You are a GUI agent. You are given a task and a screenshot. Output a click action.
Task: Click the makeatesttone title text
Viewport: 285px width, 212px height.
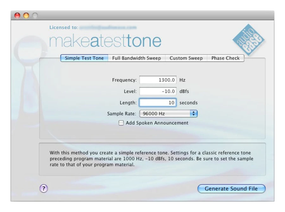coord(105,41)
